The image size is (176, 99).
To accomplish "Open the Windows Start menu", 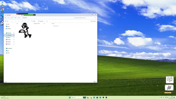I will tap(70, 97).
